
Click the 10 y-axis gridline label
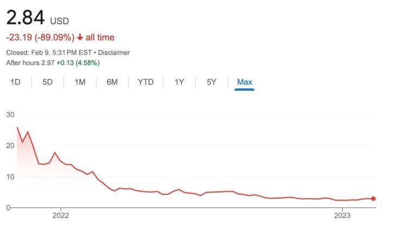(x=10, y=176)
